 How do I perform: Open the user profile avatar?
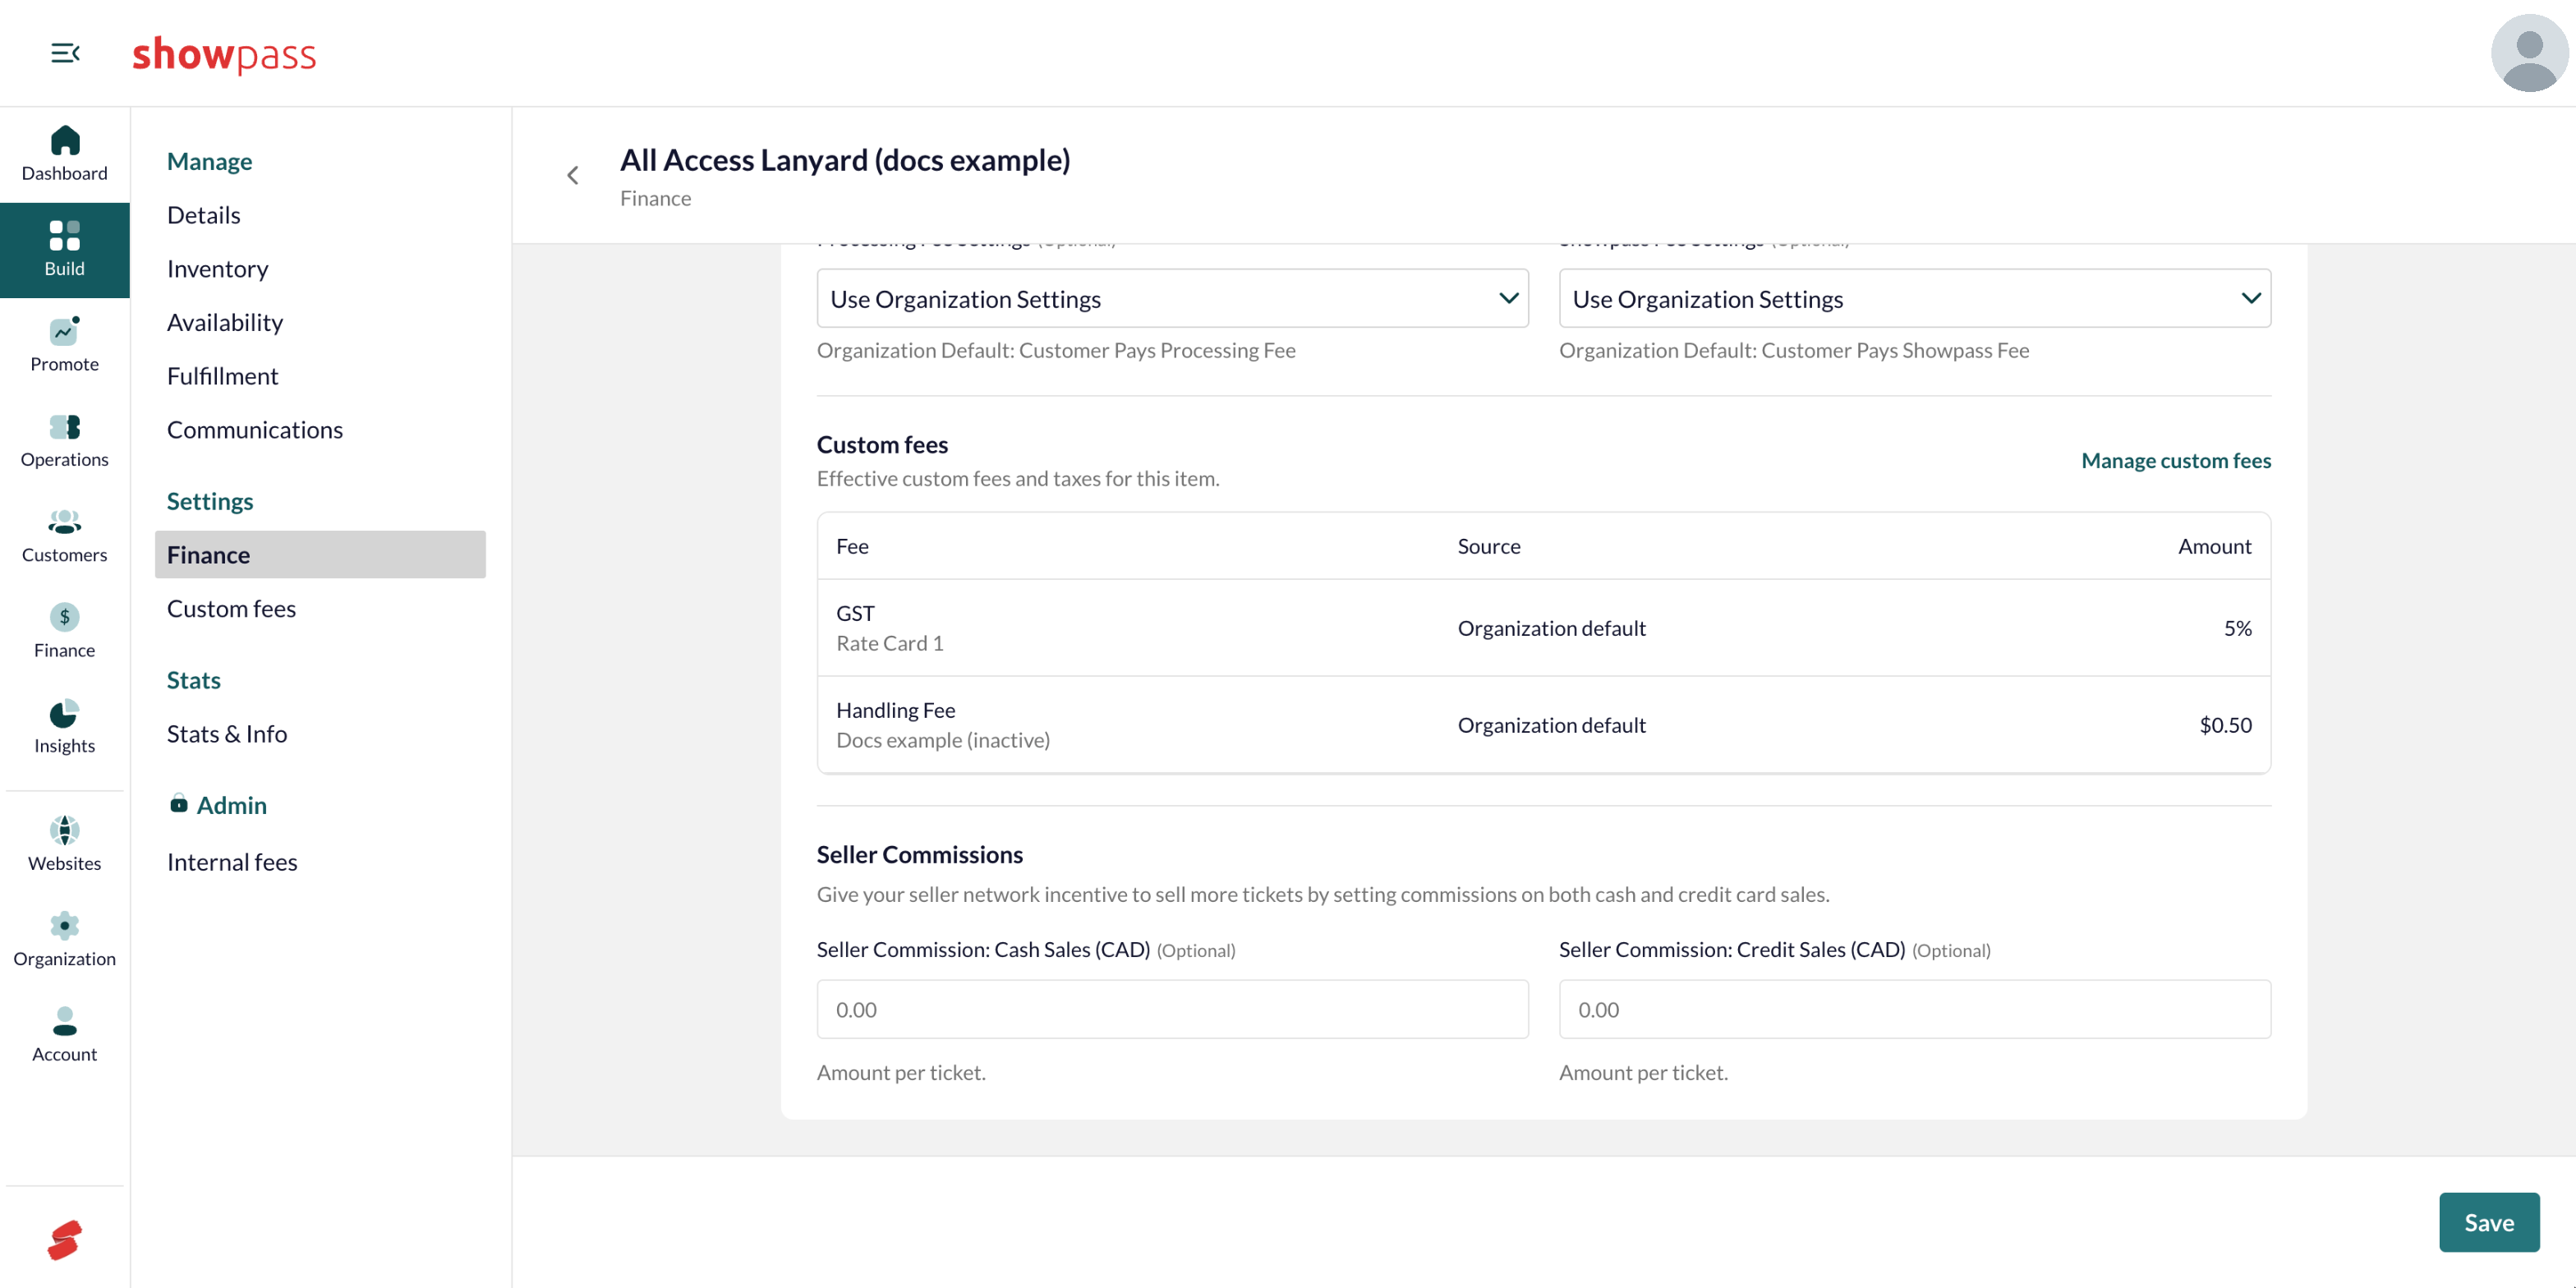point(2529,53)
